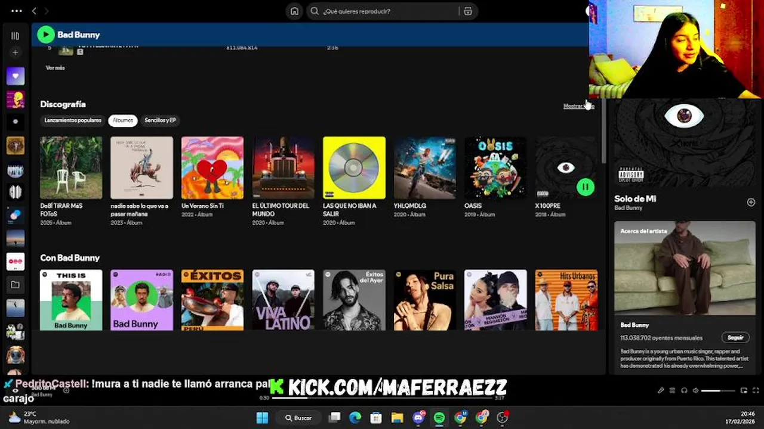Click 'Mostrar todo' discography link
764x429 pixels.
tap(578, 106)
